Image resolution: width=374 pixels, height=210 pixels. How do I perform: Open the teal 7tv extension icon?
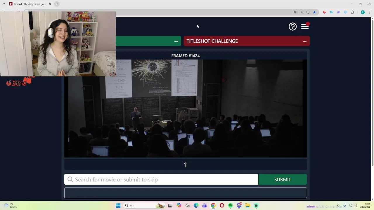pyautogui.click(x=331, y=12)
